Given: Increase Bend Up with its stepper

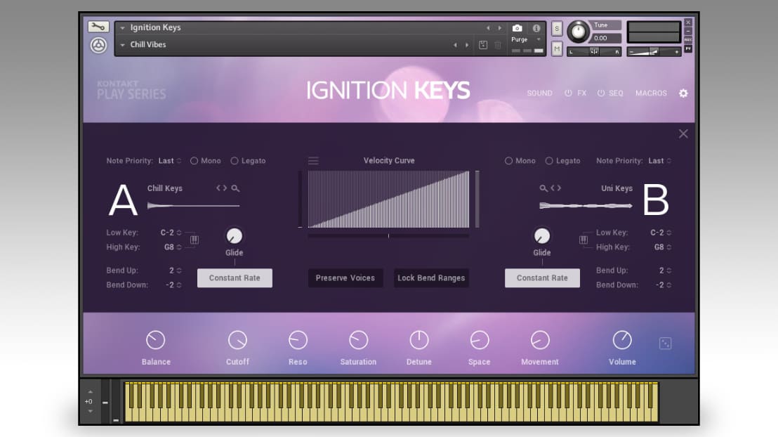Looking at the screenshot, I should point(178,270).
